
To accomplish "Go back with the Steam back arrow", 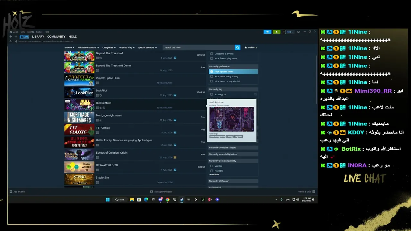I will pos(11,37).
